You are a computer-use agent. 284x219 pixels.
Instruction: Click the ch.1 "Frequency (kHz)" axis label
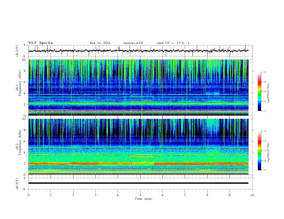click(x=20, y=83)
